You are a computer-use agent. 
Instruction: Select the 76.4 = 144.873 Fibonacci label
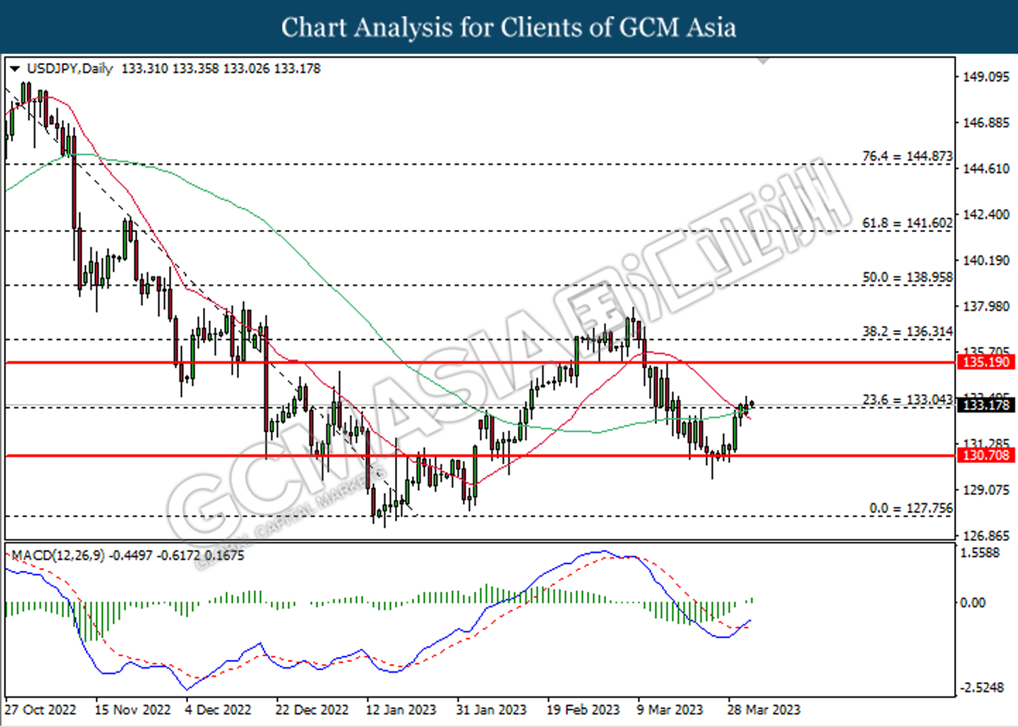907,156
